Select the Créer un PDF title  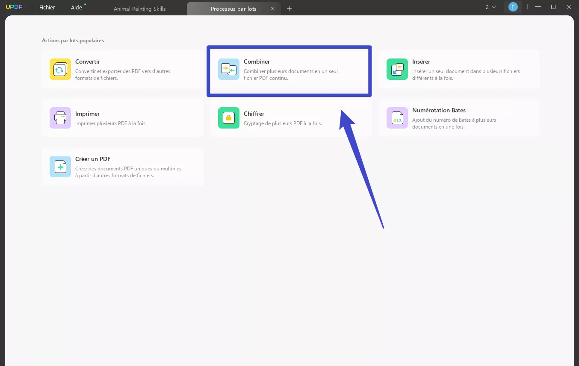coord(93,159)
